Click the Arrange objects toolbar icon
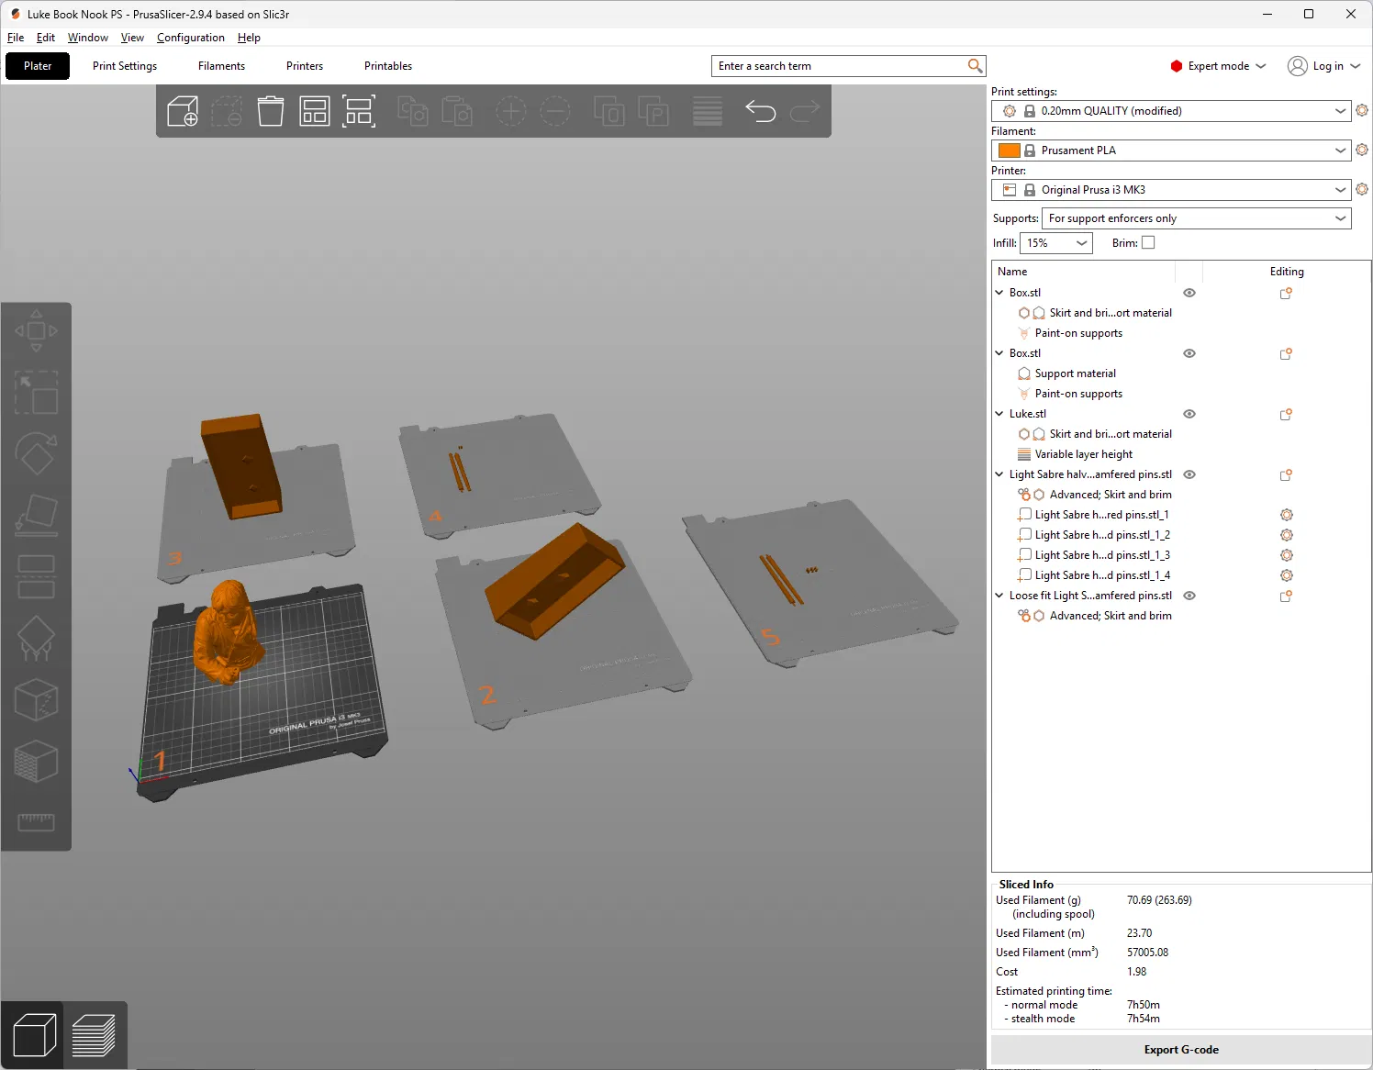This screenshot has height=1070, width=1373. coord(315,111)
